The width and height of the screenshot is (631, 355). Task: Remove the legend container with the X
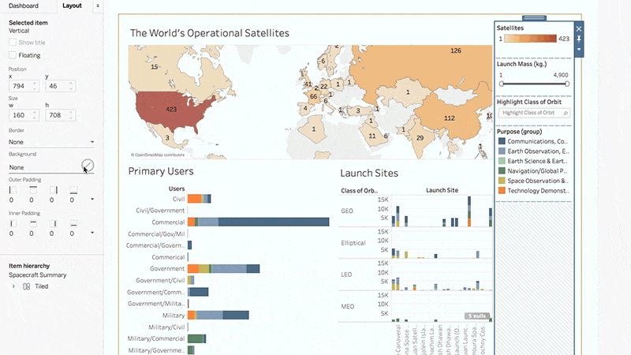pos(579,28)
